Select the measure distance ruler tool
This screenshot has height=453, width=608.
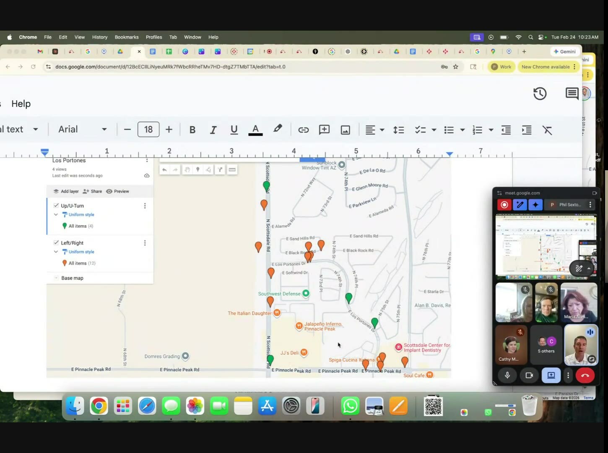[x=232, y=169]
